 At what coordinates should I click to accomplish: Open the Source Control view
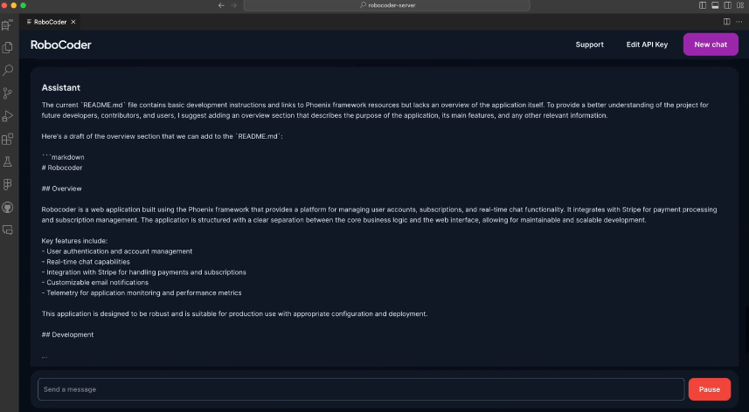coord(7,93)
